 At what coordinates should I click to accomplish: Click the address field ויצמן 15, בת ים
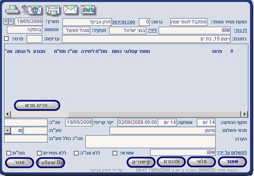(x=146, y=39)
